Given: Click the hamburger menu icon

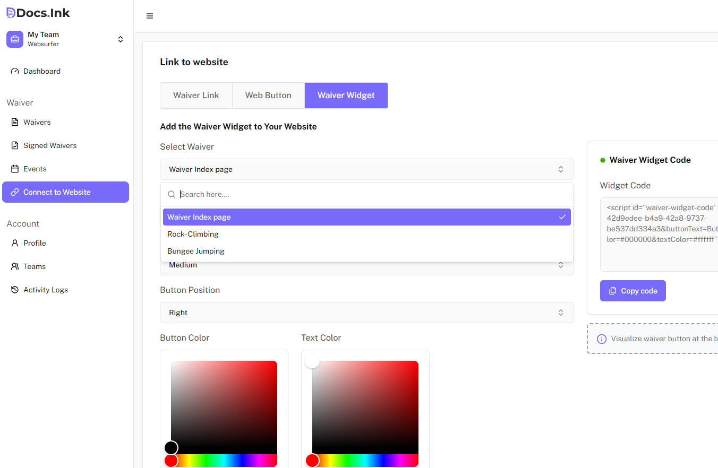Looking at the screenshot, I should tap(150, 16).
